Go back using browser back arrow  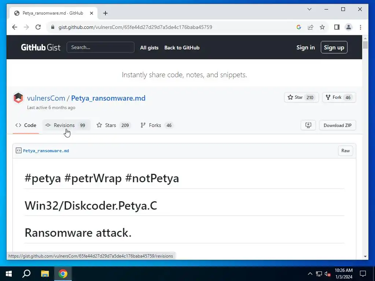pyautogui.click(x=15, y=27)
